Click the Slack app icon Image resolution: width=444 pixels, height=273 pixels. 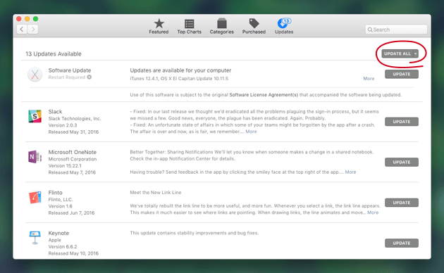coord(35,116)
